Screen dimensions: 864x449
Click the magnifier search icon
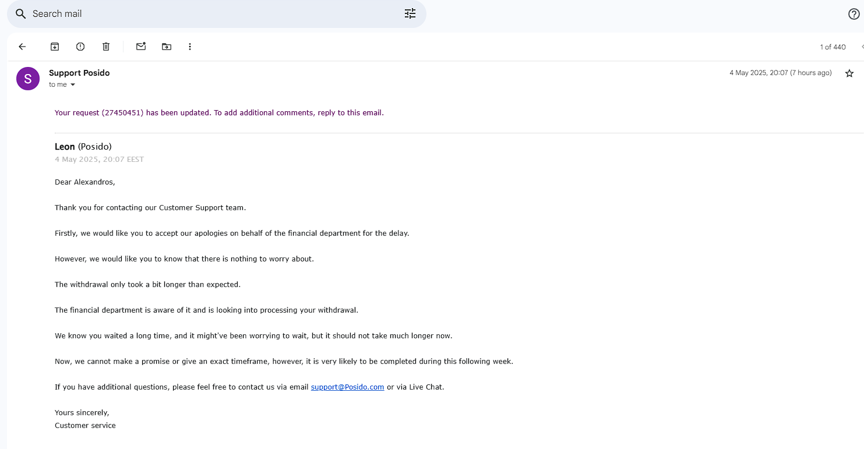pyautogui.click(x=21, y=14)
